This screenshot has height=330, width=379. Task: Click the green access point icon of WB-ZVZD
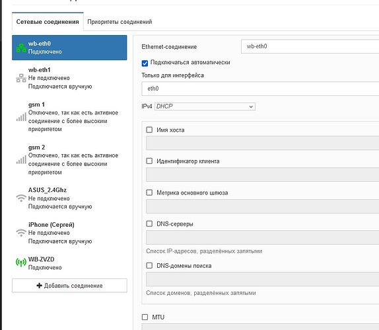pos(21,262)
